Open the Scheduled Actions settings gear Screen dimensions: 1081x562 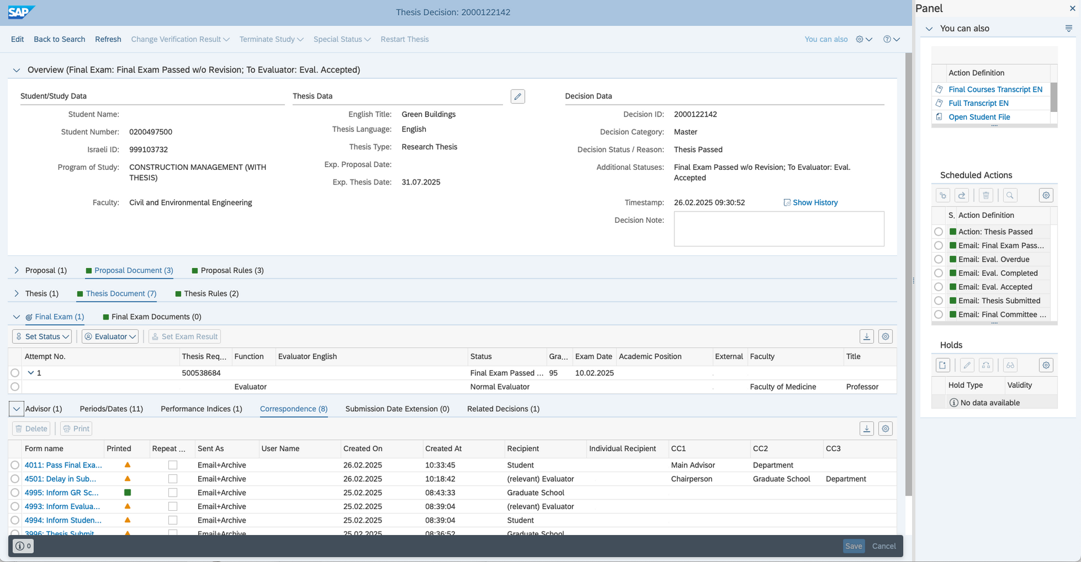1046,195
